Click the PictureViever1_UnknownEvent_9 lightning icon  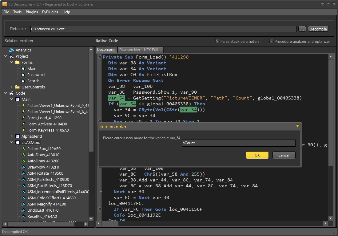pyautogui.click(x=23, y=106)
